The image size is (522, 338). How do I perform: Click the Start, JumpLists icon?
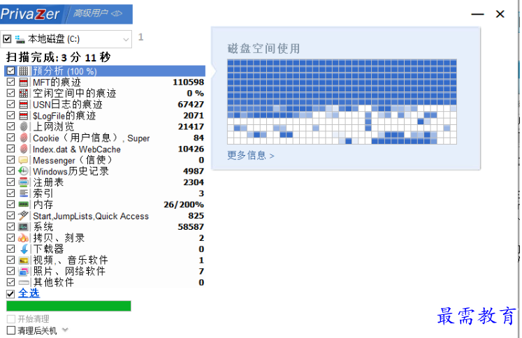(23, 216)
